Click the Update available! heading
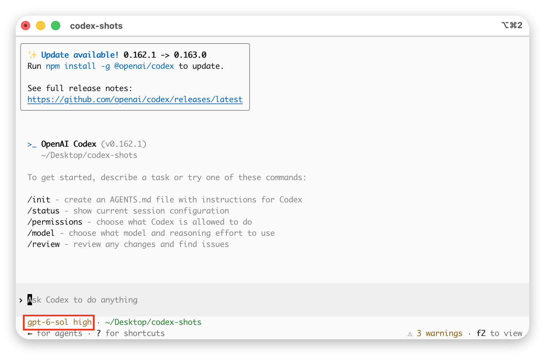 pyautogui.click(x=80, y=55)
